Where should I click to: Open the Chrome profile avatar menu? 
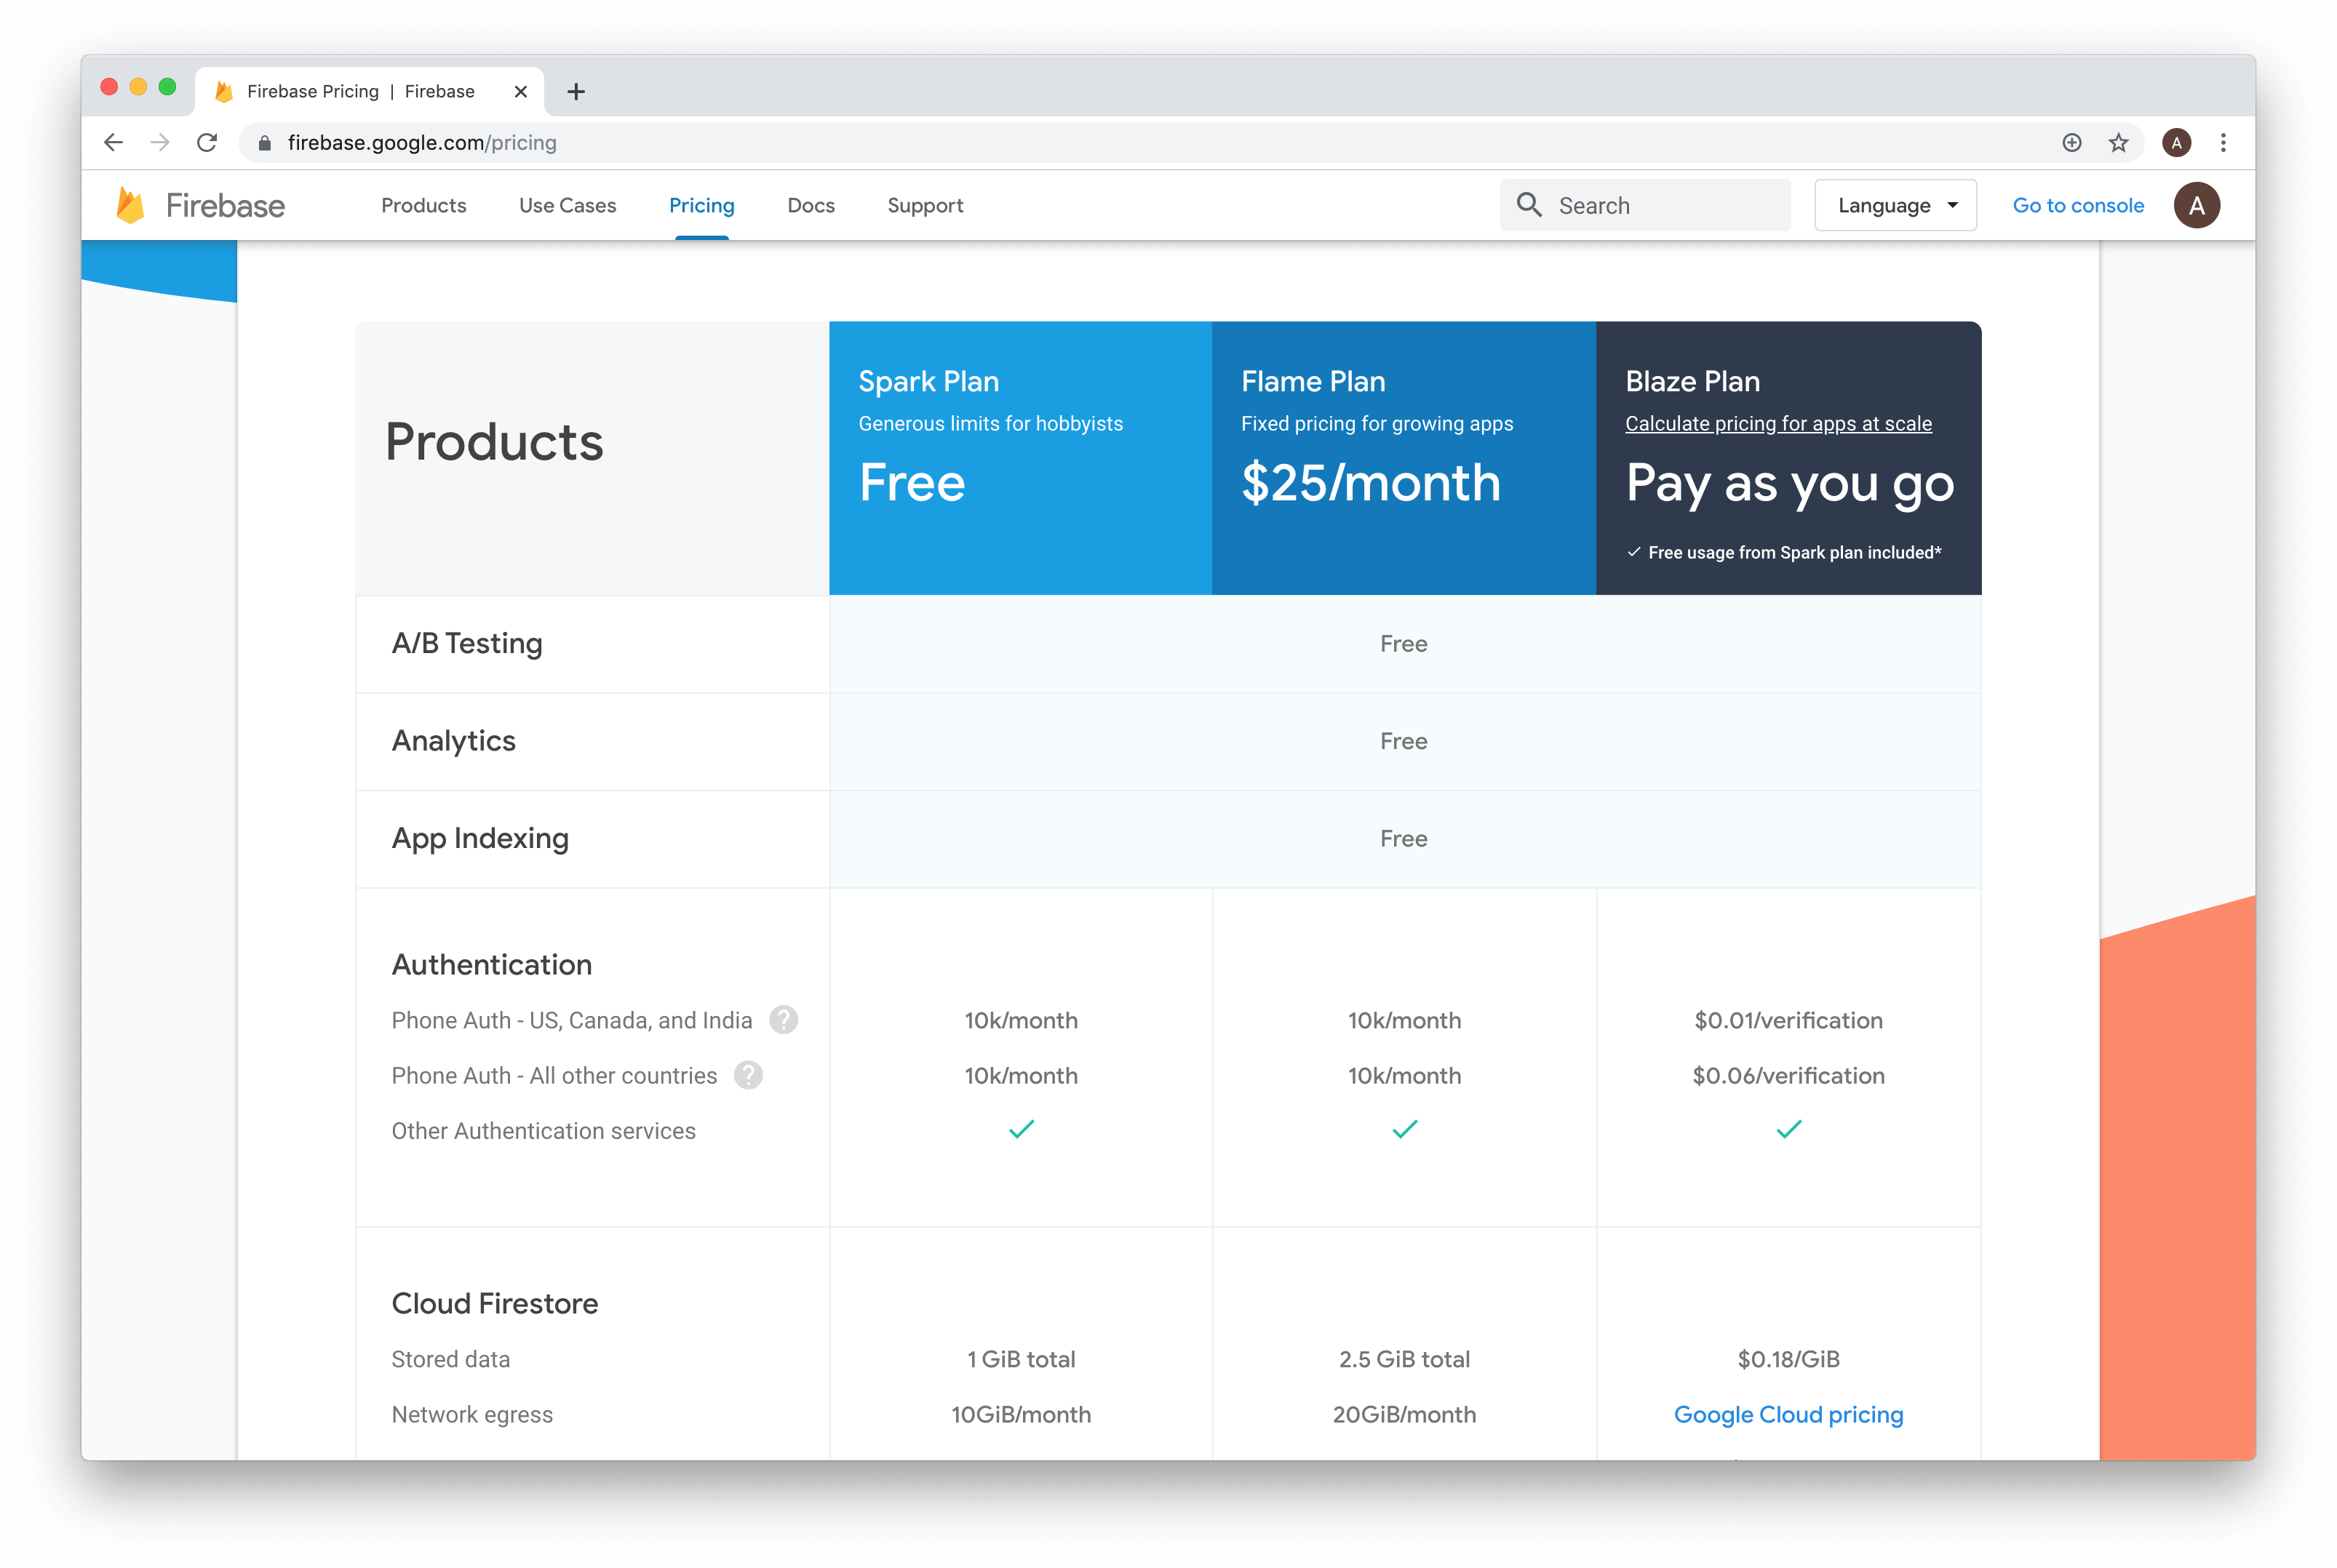tap(2176, 143)
